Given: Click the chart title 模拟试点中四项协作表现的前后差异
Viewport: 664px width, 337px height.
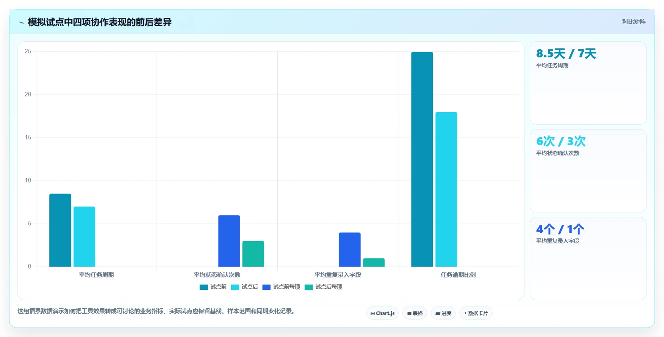Looking at the screenshot, I should [100, 22].
